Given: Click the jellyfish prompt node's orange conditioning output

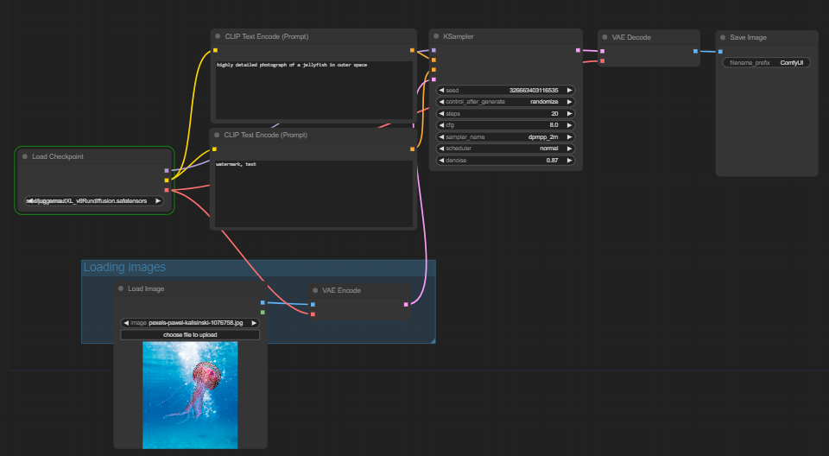Looking at the screenshot, I should tap(413, 50).
